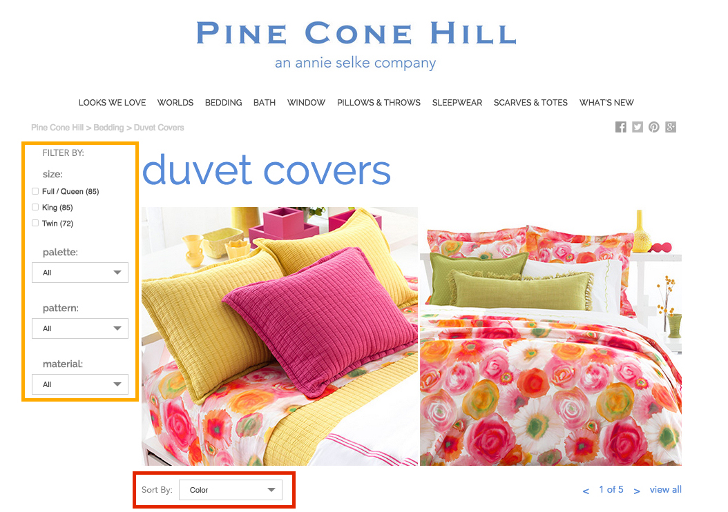Screen dimensions: 728x512
Task: Share page via Google Plus icon
Action: pyautogui.click(x=671, y=127)
